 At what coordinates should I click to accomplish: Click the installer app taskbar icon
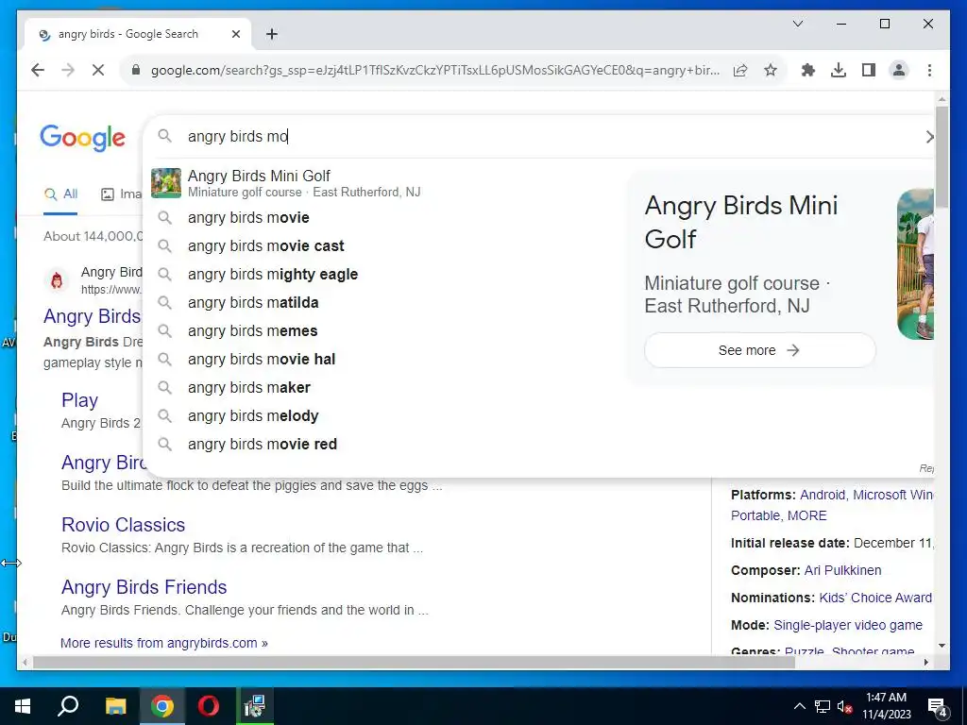[255, 706]
